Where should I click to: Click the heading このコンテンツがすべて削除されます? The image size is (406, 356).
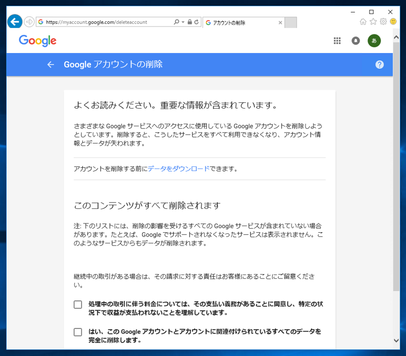click(x=147, y=205)
